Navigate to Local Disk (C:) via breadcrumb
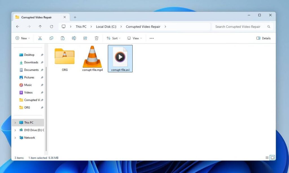The image size is (289, 173). (x=106, y=27)
